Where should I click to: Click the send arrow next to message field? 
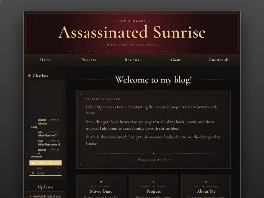pos(59,173)
